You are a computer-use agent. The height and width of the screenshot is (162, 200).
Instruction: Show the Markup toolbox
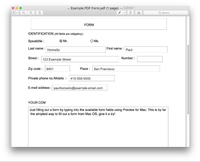[x=139, y=13]
